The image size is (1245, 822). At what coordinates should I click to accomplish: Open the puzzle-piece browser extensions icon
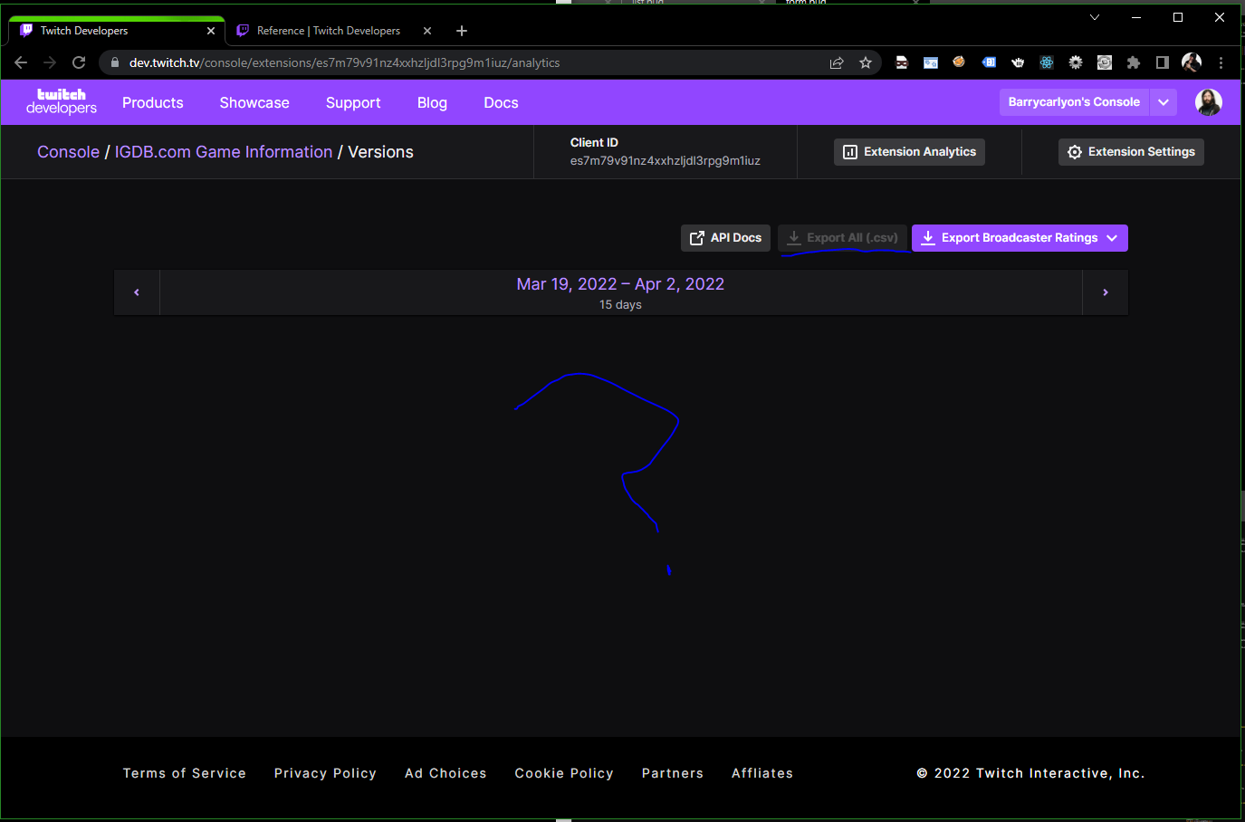pyautogui.click(x=1134, y=62)
